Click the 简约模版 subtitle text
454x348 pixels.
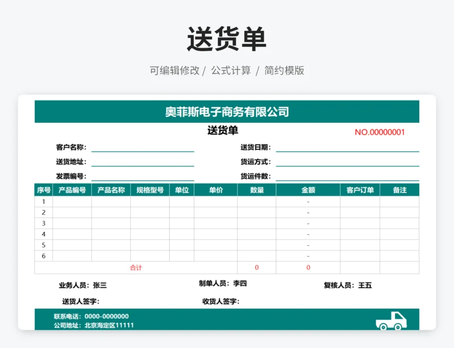tap(284, 70)
